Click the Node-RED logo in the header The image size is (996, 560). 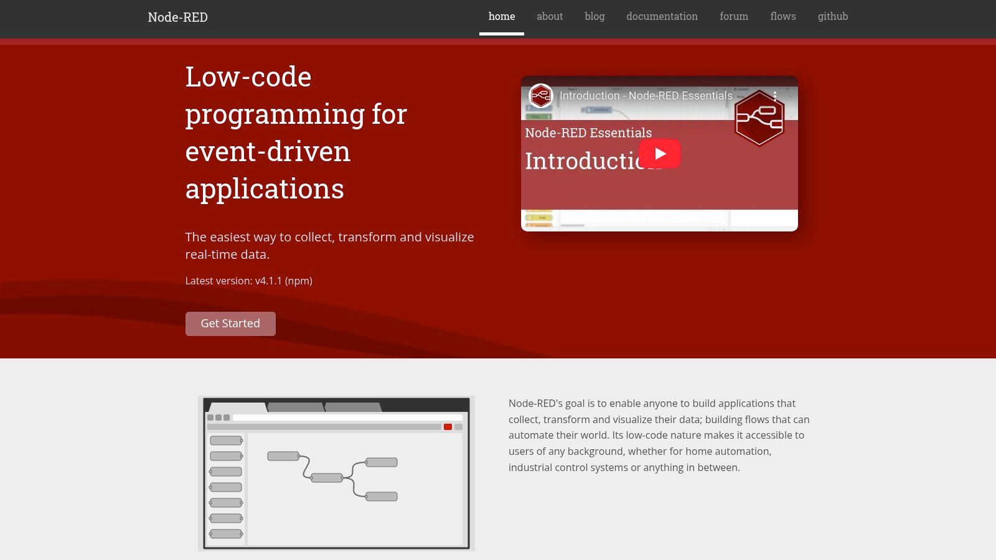pyautogui.click(x=178, y=17)
